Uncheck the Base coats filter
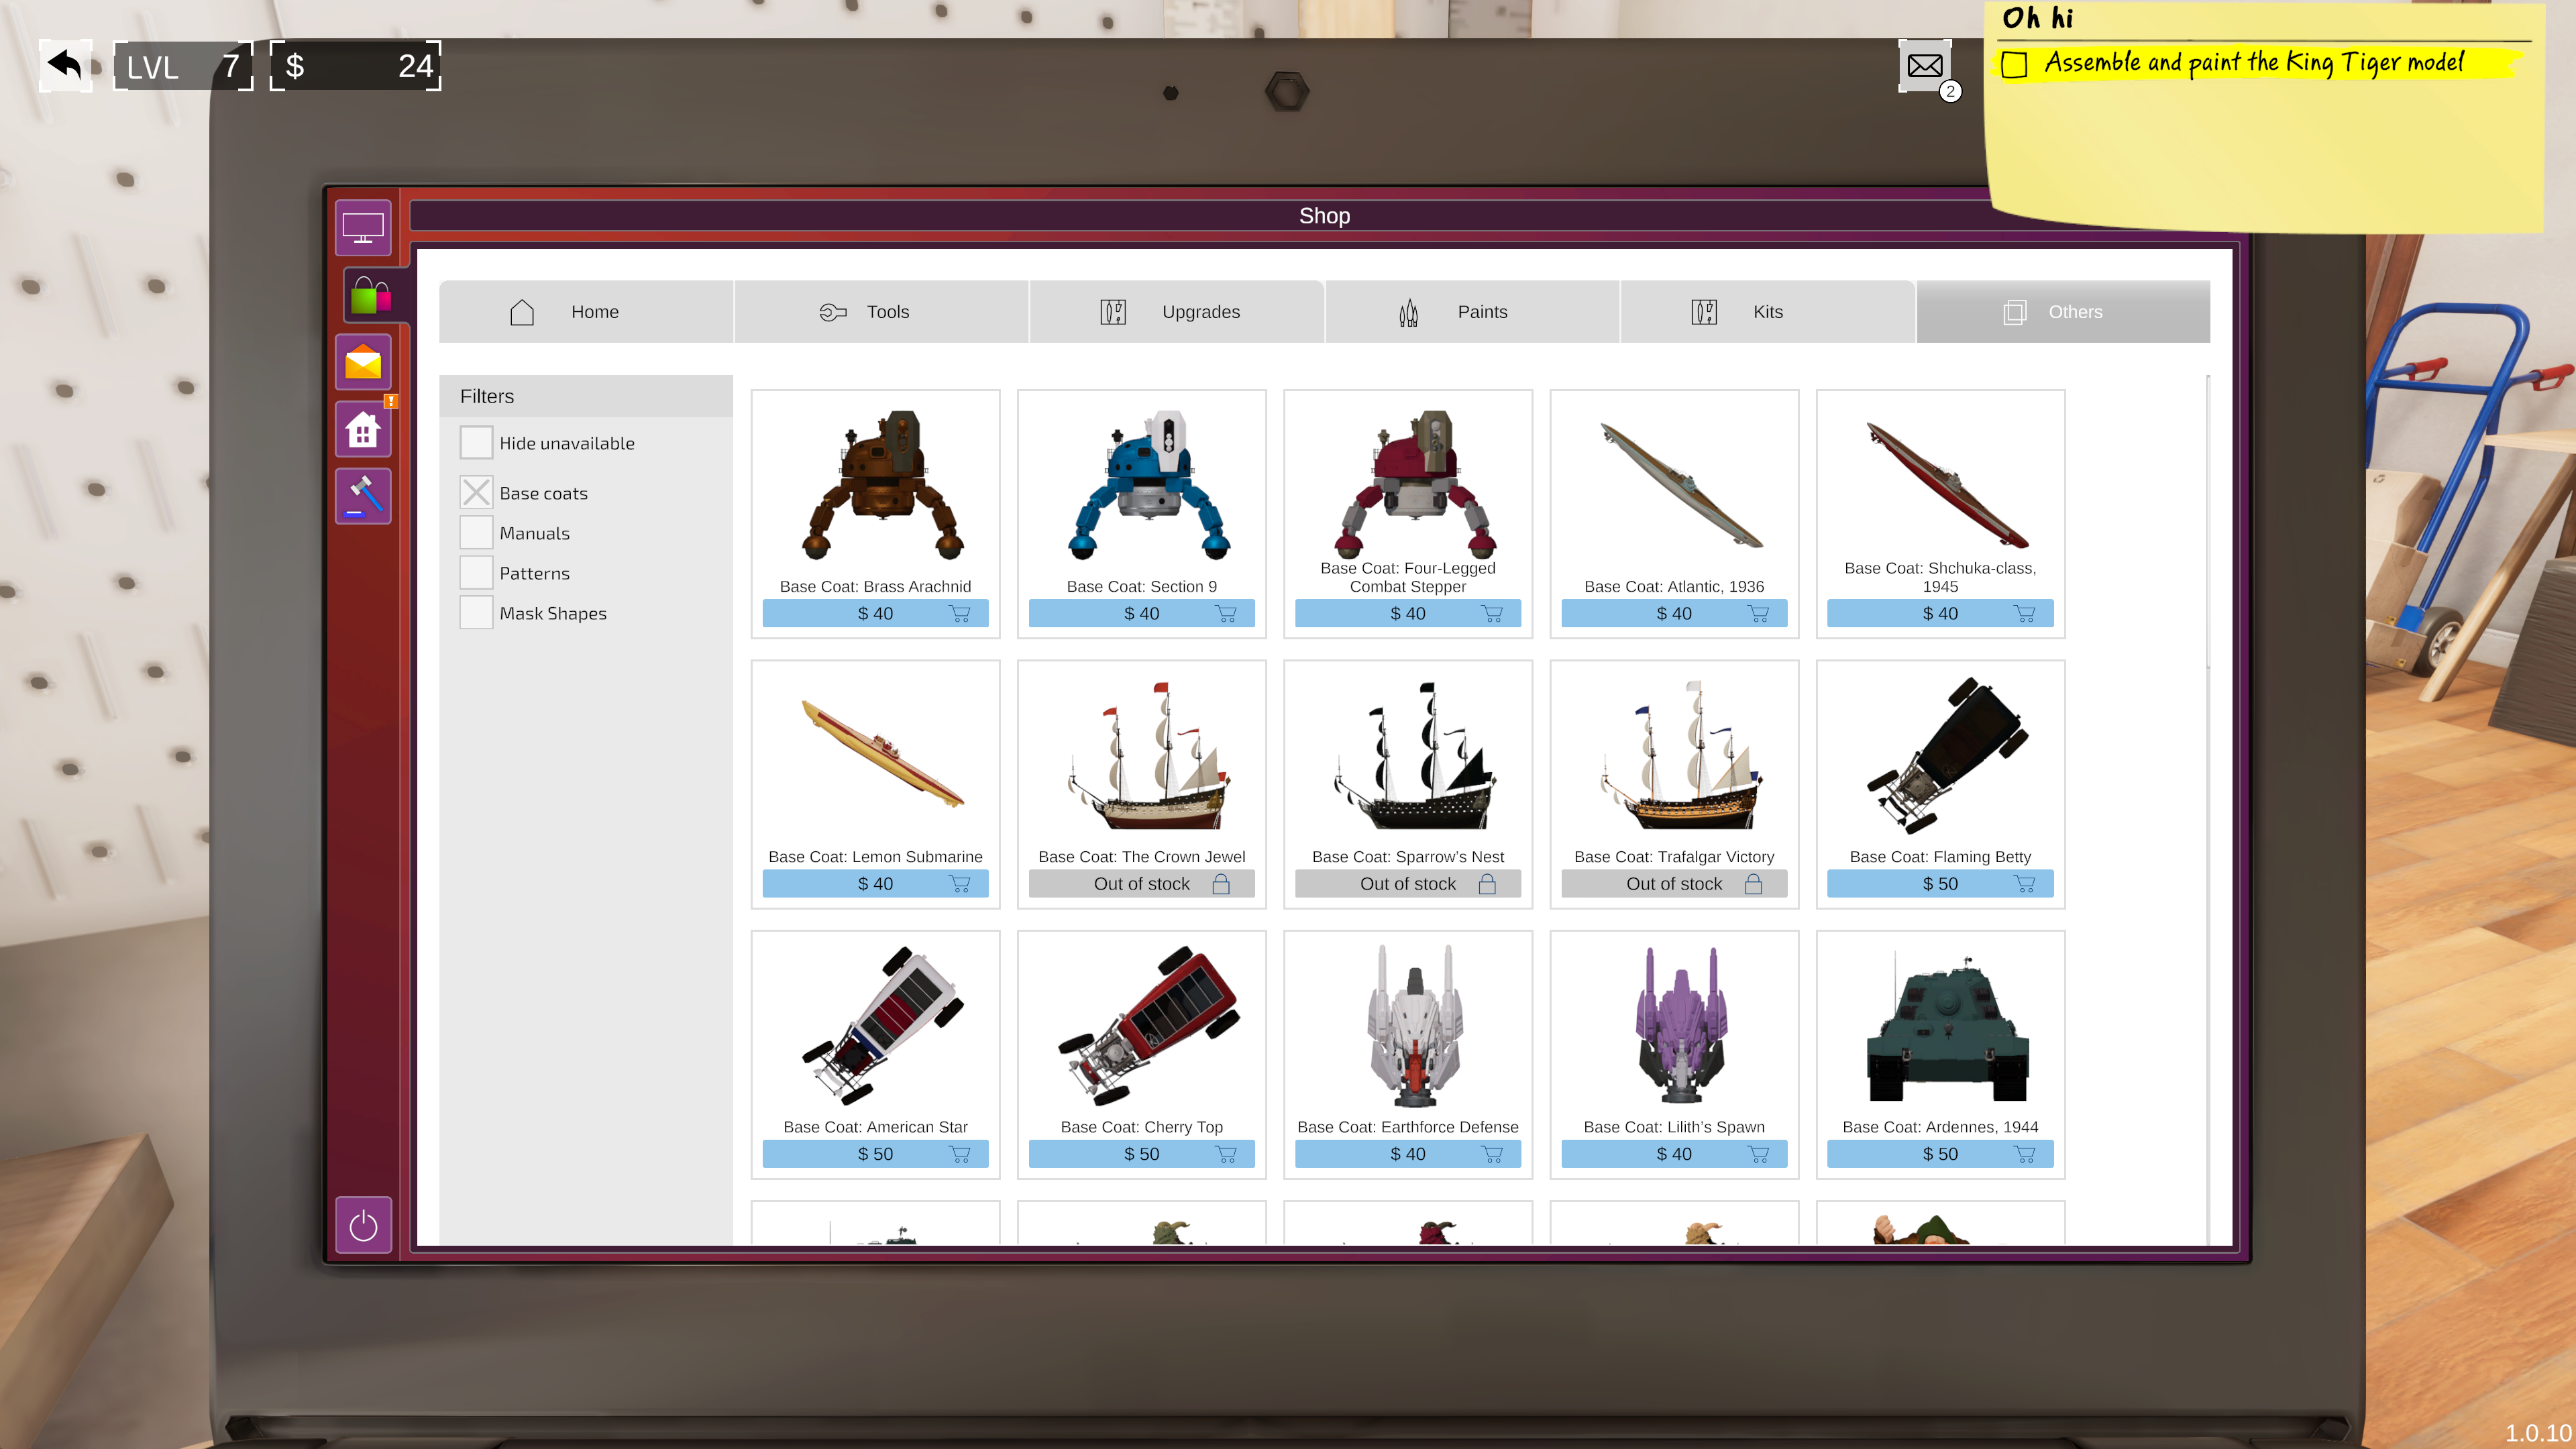 point(476,492)
